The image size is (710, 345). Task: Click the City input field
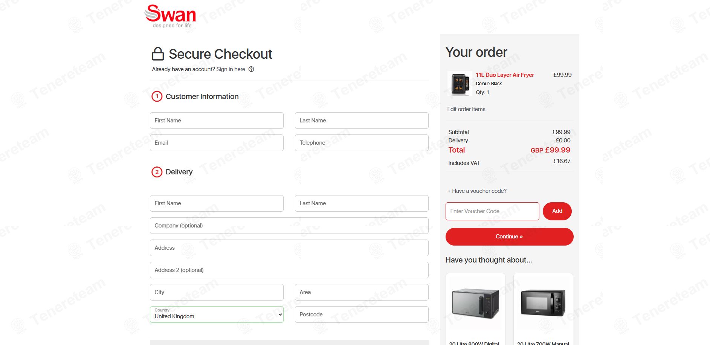(217, 292)
